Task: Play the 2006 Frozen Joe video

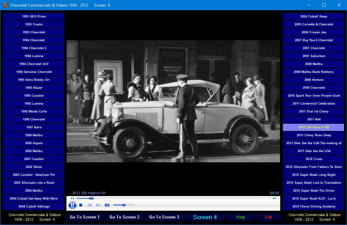Action: 314,32
